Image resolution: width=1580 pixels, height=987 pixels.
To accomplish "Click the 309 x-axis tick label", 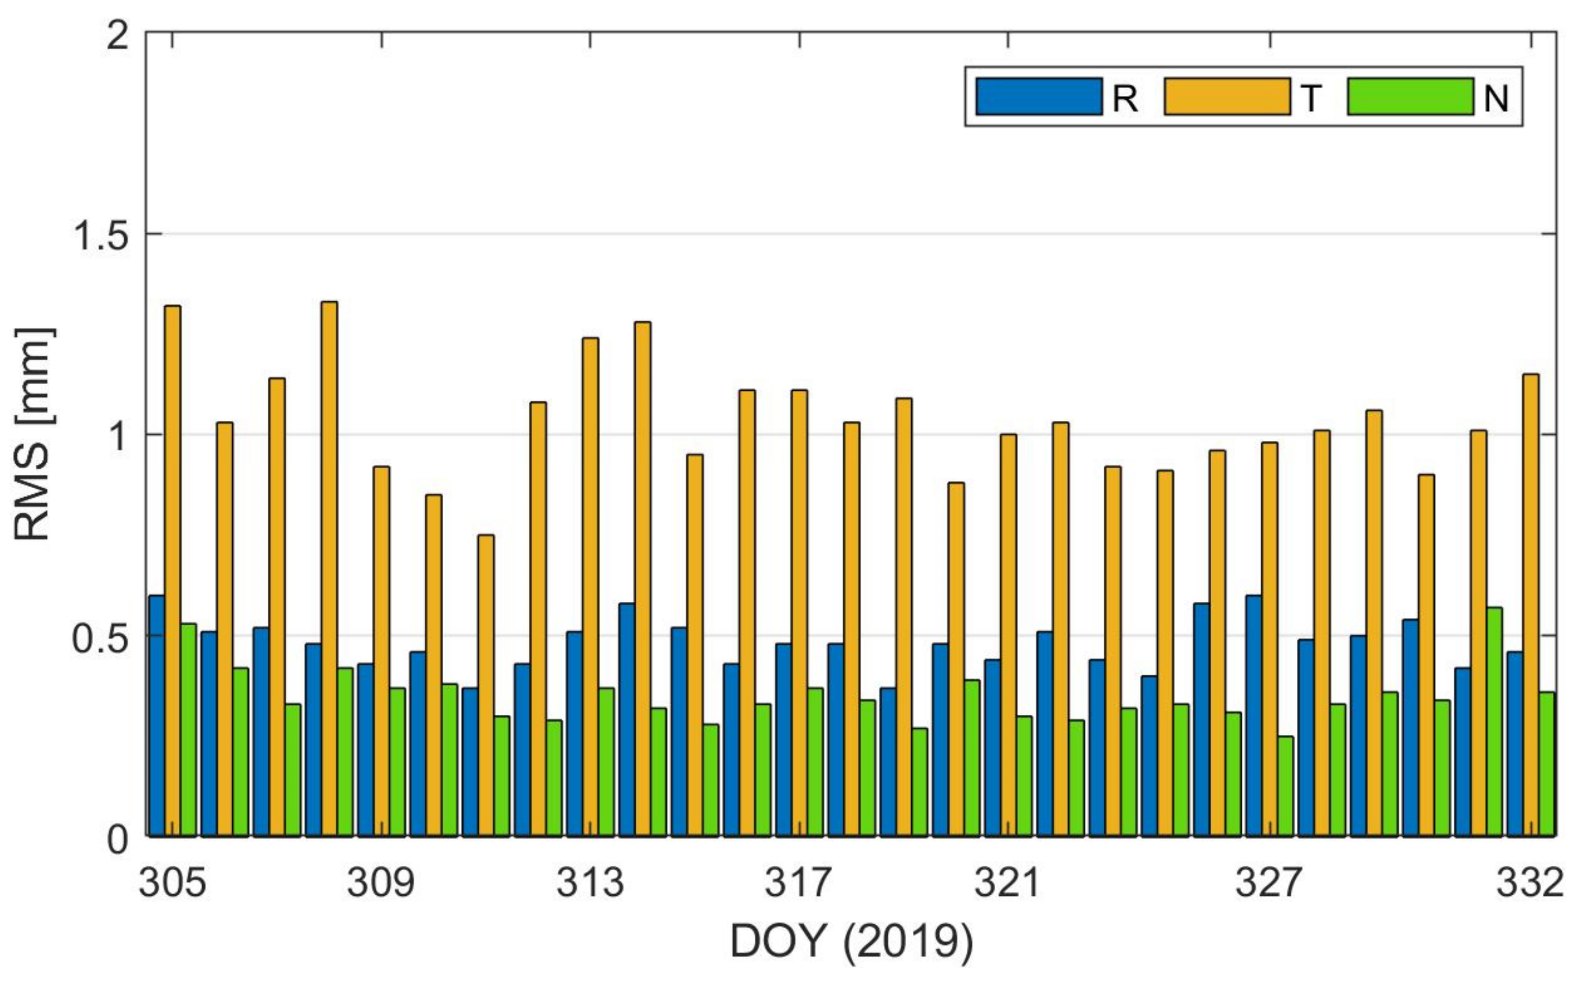I will tap(381, 883).
